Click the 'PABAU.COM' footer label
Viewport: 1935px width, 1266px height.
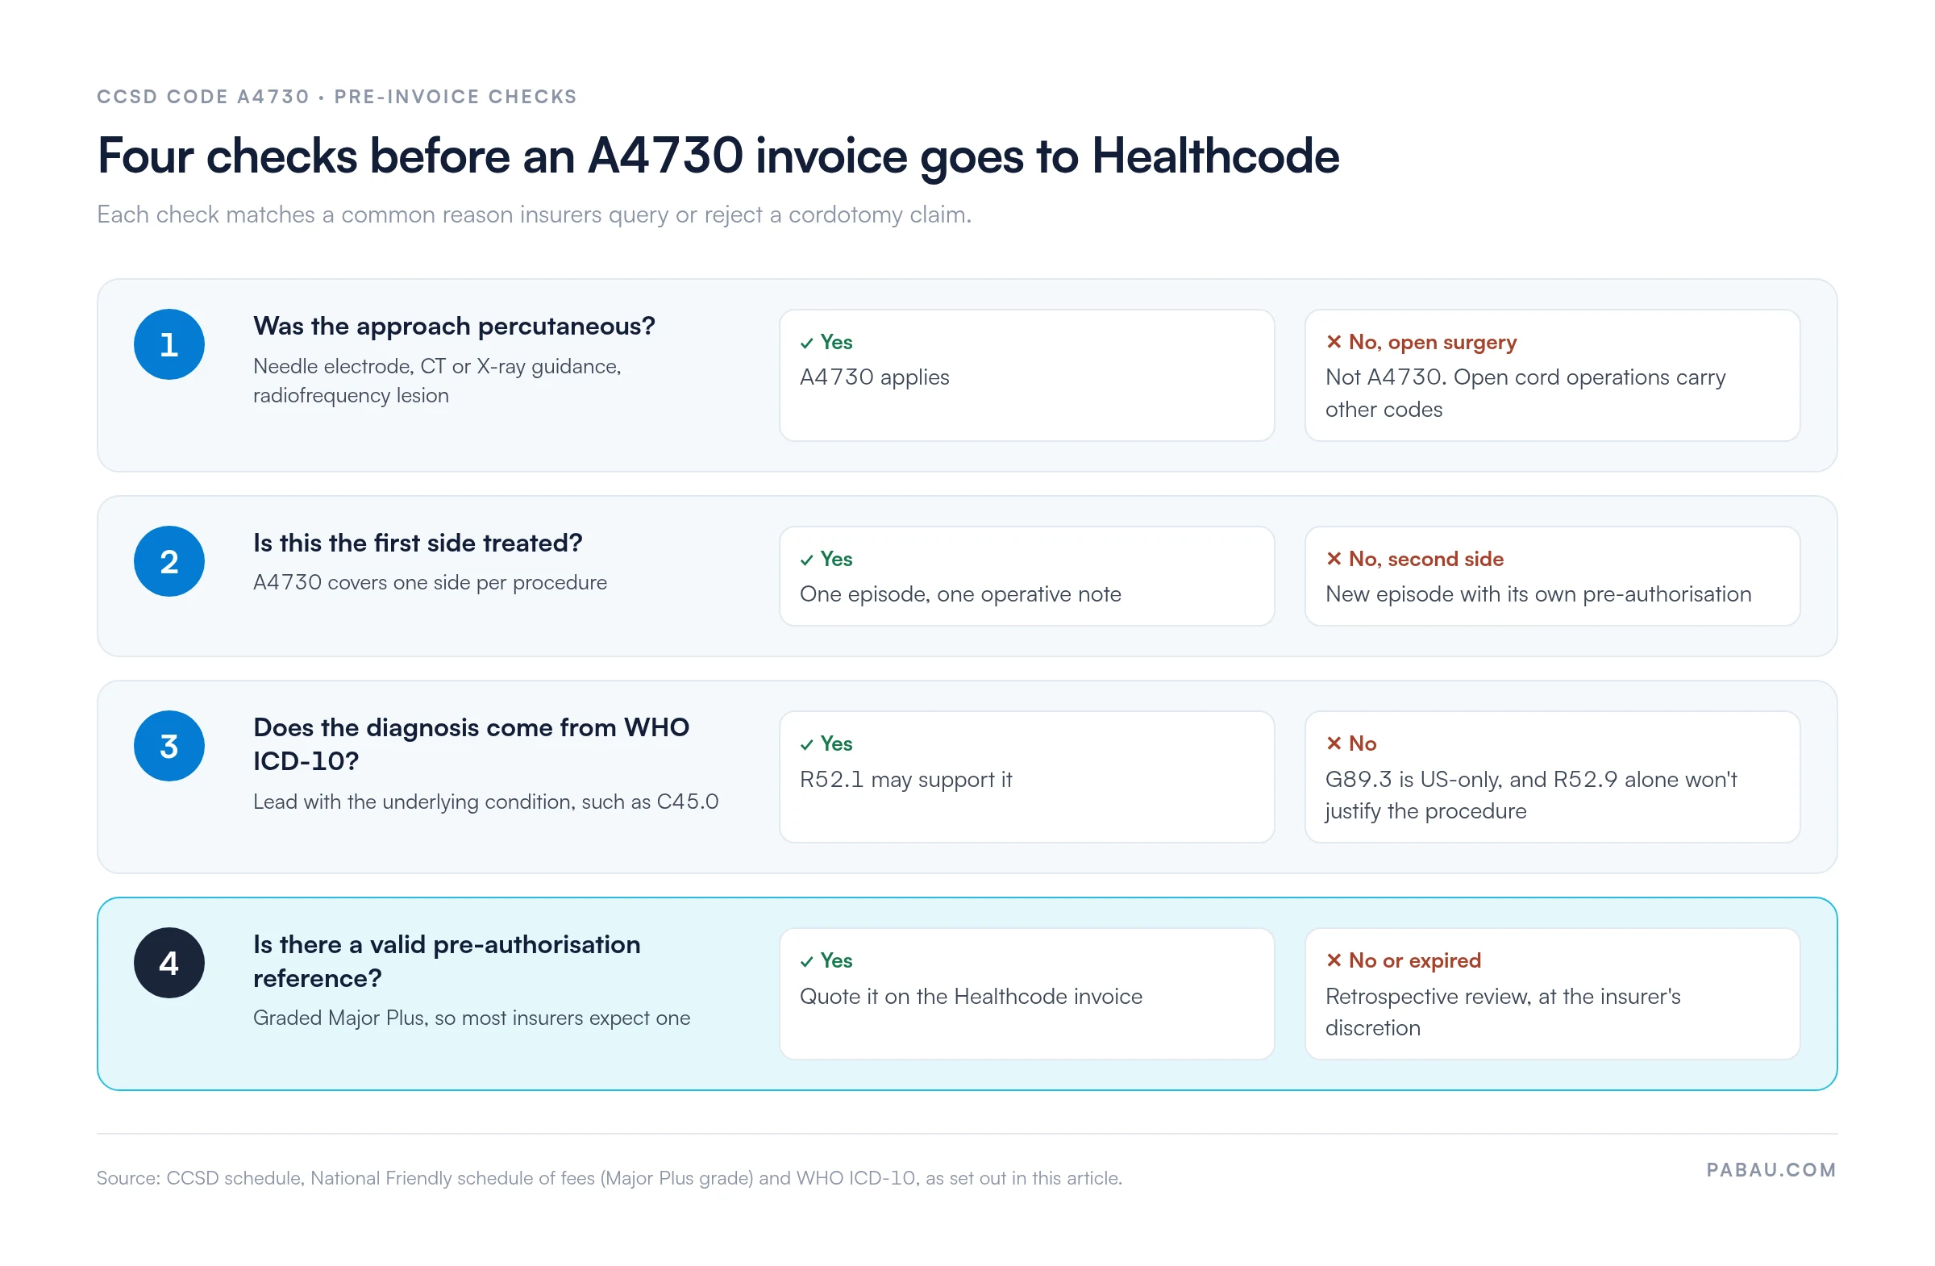coord(1771,1170)
